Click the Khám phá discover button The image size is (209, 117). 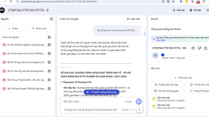[40, 28]
